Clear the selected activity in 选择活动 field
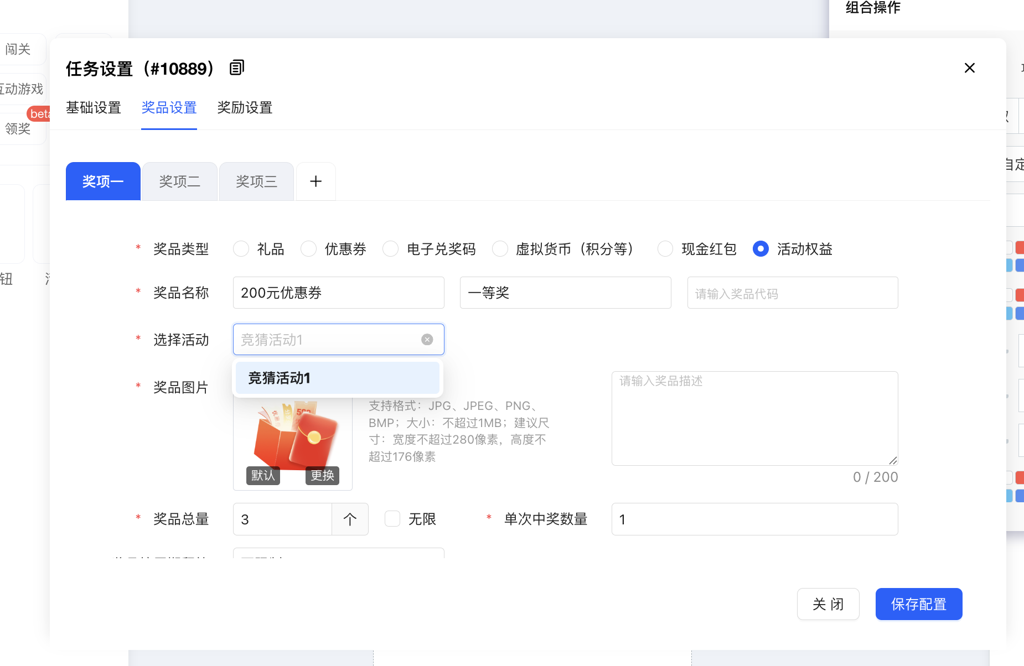1024x666 pixels. tap(427, 340)
